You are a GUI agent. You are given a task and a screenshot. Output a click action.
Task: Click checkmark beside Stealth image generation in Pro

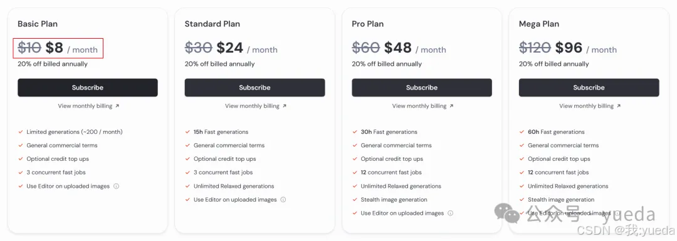[355, 200]
